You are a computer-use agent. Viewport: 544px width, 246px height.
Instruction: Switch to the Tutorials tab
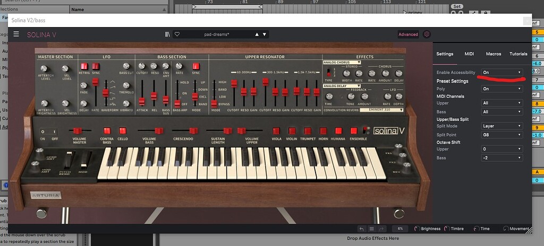pyautogui.click(x=518, y=54)
